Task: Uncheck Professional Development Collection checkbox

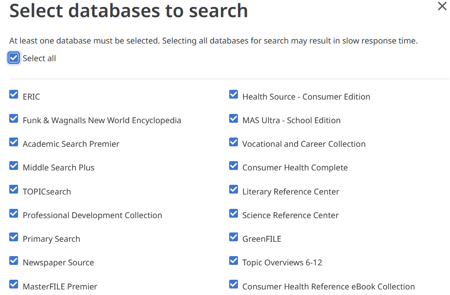Action: 13,213
